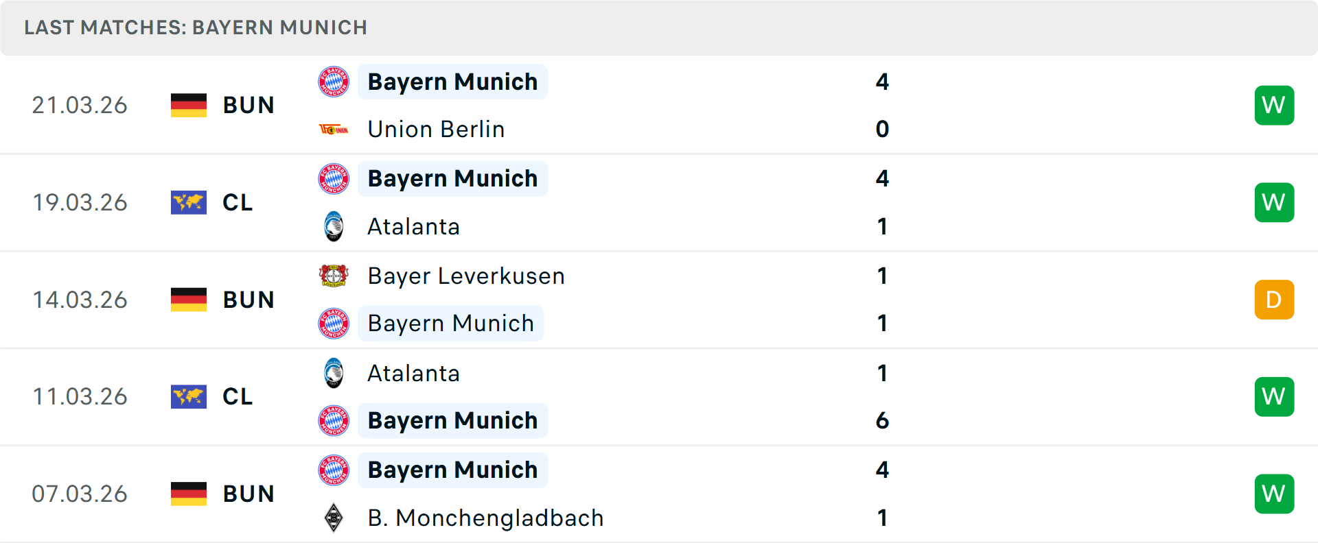Click the Atalanta badge in the 19.03.26 match
Image resolution: width=1318 pixels, height=543 pixels.
(334, 226)
